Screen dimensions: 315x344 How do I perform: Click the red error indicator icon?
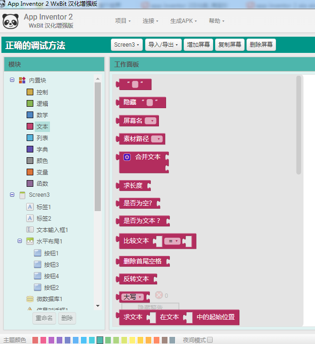(159, 295)
